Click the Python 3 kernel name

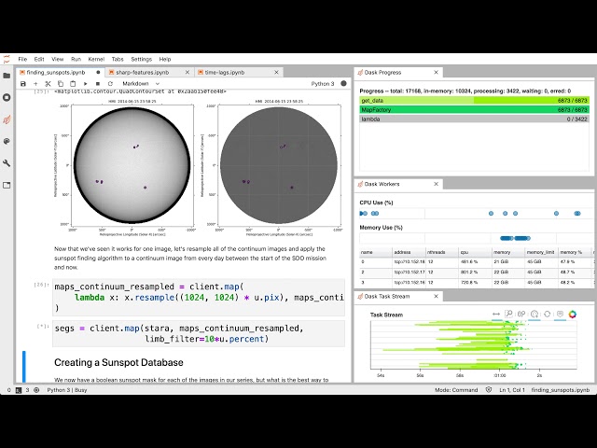pos(323,84)
